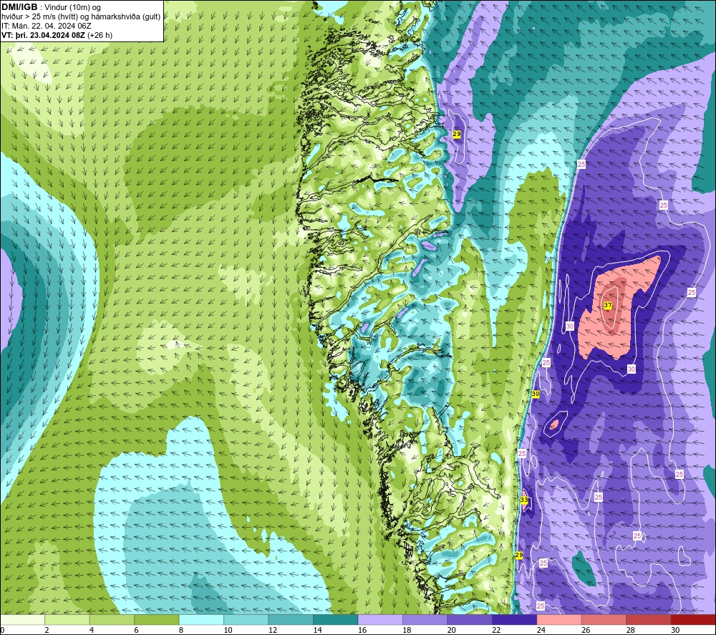The width and height of the screenshot is (716, 635).
Task: Click scale value 30
Action: click(x=675, y=630)
